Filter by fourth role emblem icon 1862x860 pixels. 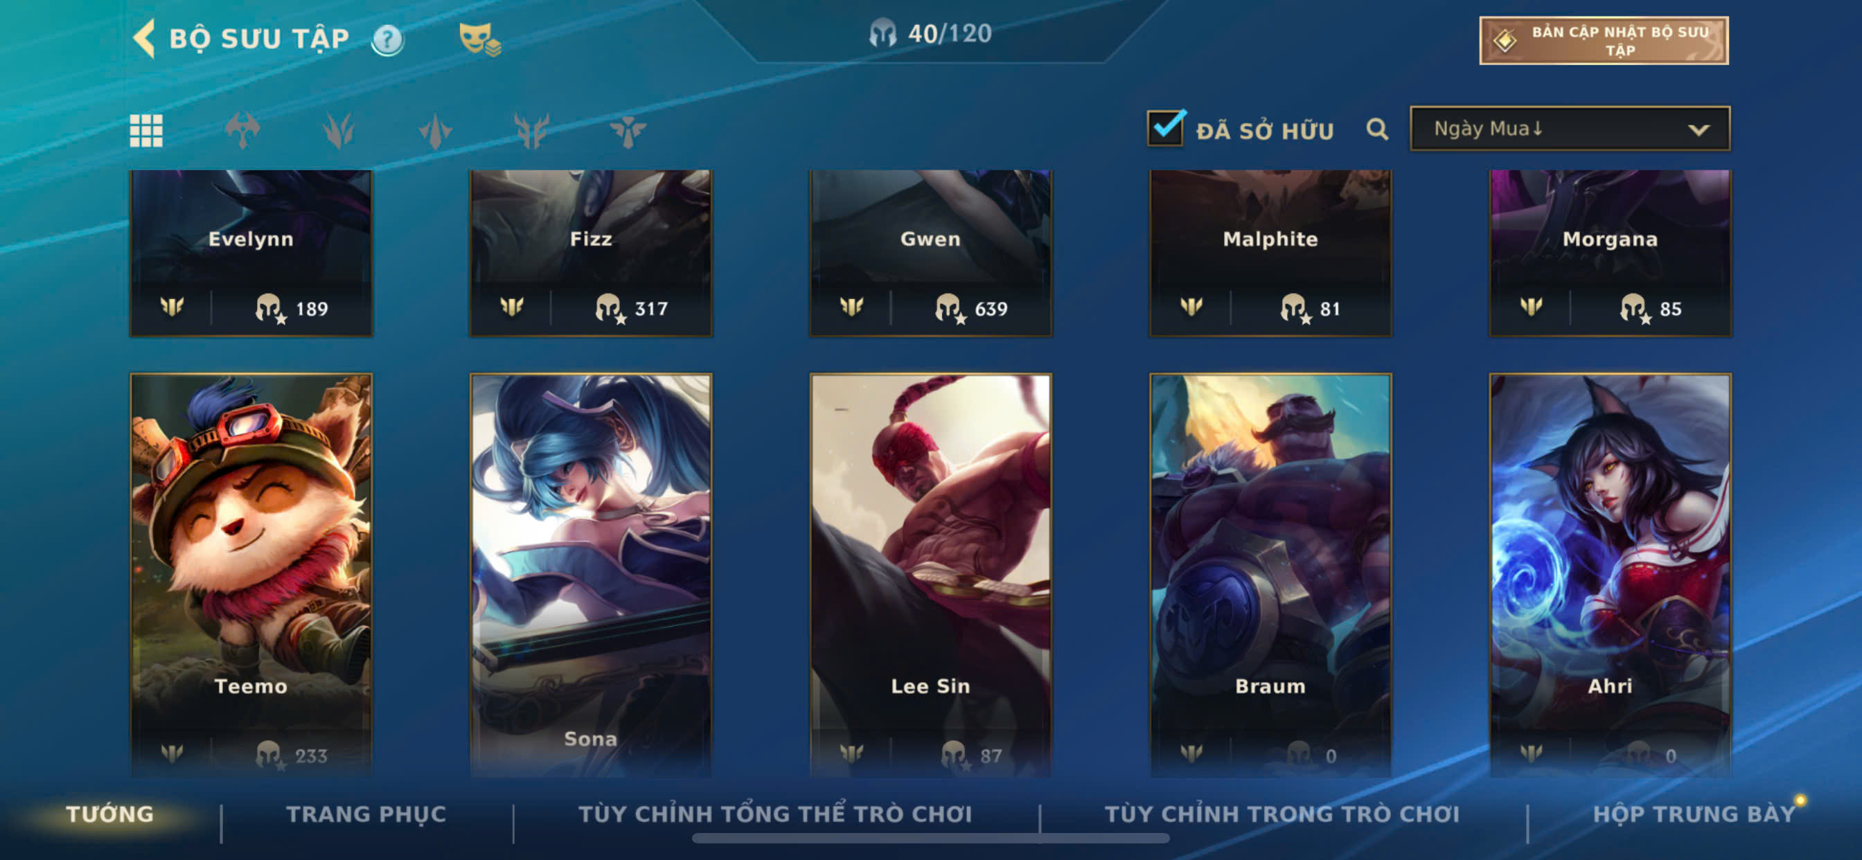[532, 131]
